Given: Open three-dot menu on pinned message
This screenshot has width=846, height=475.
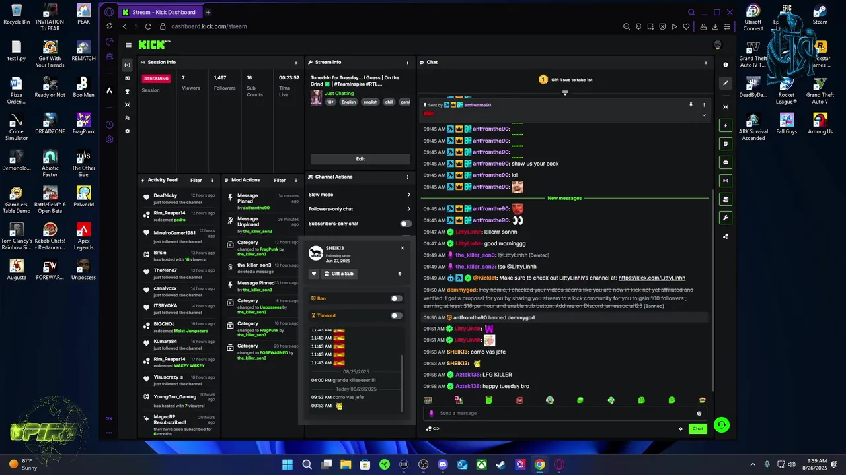Looking at the screenshot, I should [704, 105].
